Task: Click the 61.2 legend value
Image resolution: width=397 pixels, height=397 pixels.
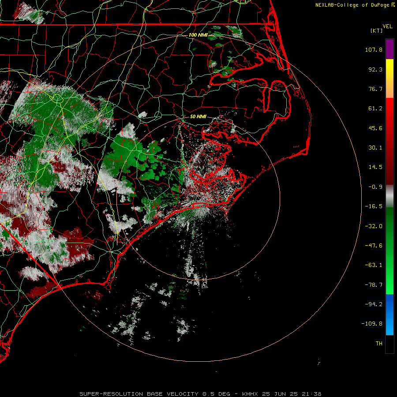Action: click(x=375, y=109)
